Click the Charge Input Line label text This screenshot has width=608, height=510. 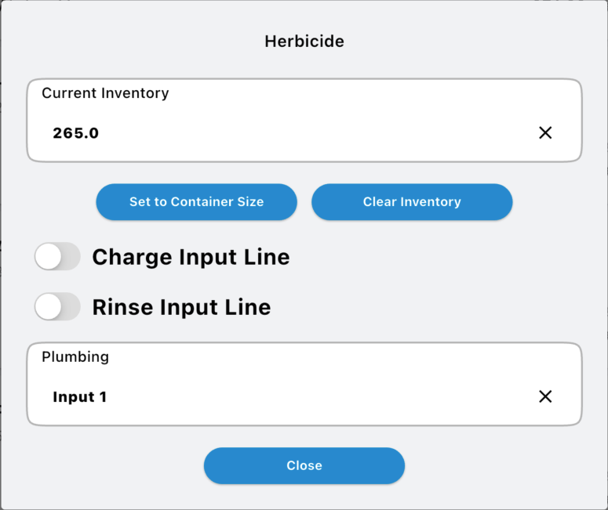[191, 257]
